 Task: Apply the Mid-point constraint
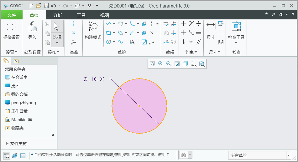(191, 33)
